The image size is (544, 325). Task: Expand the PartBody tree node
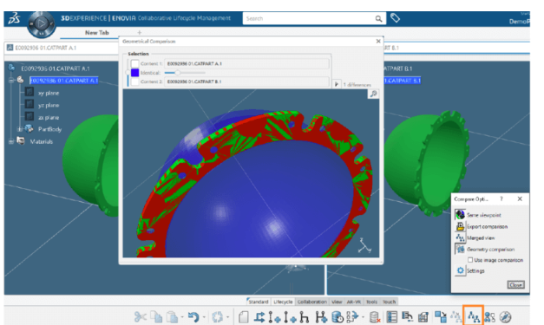pos(20,129)
